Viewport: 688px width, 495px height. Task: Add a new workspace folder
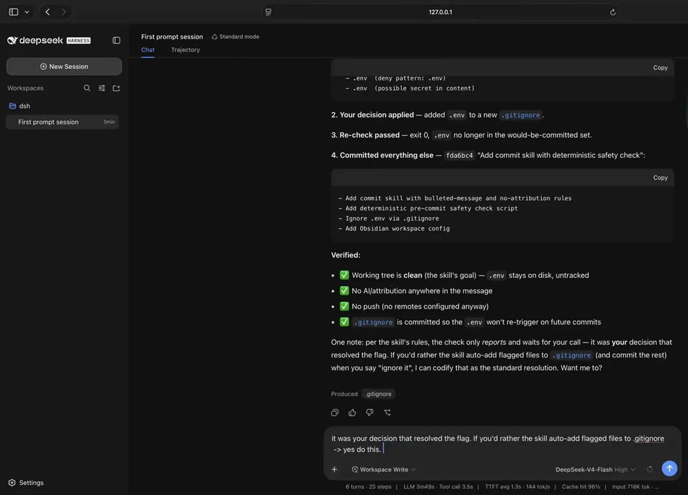(x=116, y=88)
